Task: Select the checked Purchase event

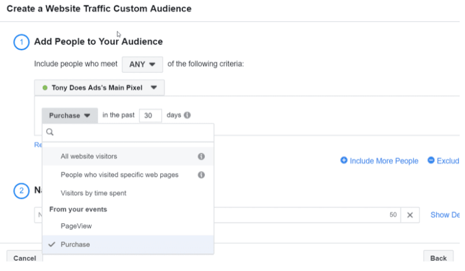Action: 75,244
